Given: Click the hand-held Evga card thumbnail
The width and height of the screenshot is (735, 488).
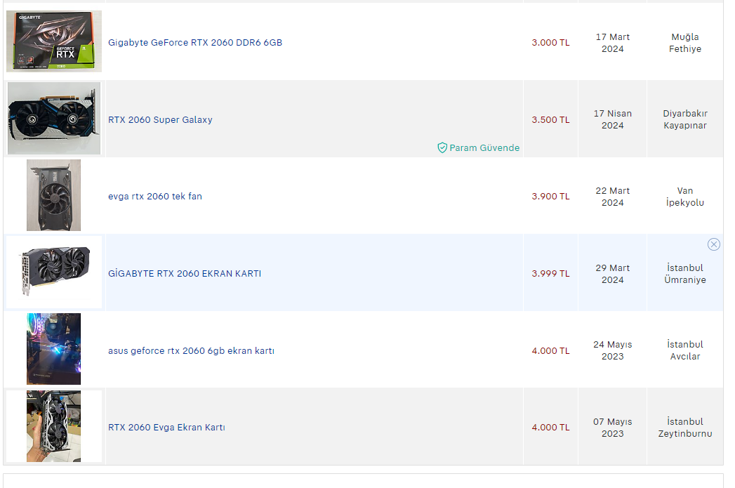Looking at the screenshot, I should (53, 426).
